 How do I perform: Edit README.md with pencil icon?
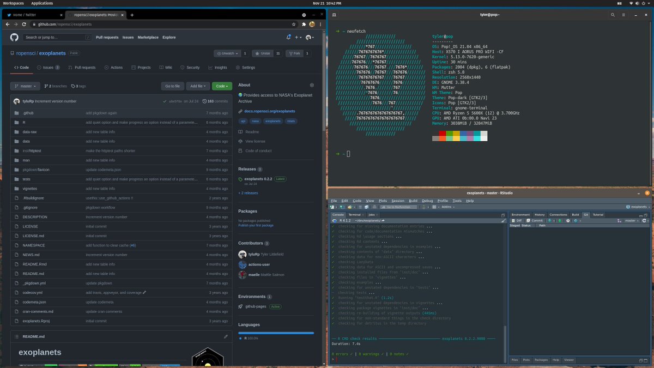coord(226,336)
